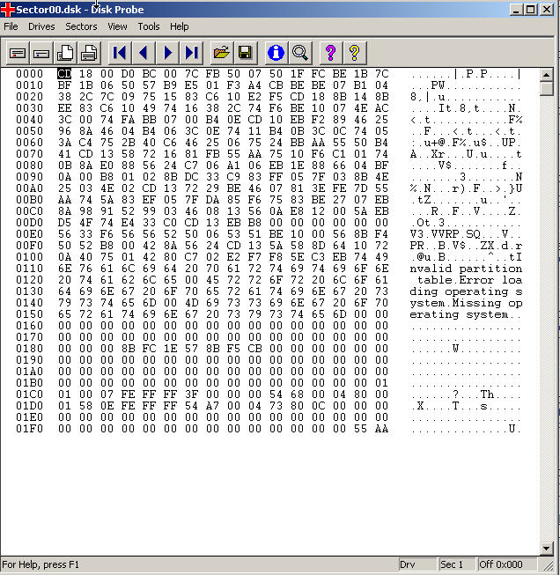Click the copy pages toolbar icon
This screenshot has width=560, height=575.
(x=65, y=53)
